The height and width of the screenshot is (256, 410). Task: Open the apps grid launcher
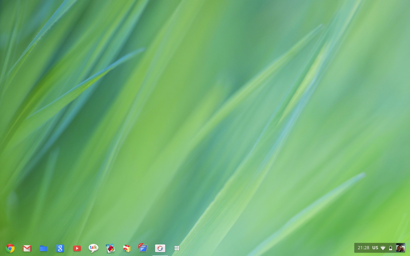pyautogui.click(x=177, y=248)
